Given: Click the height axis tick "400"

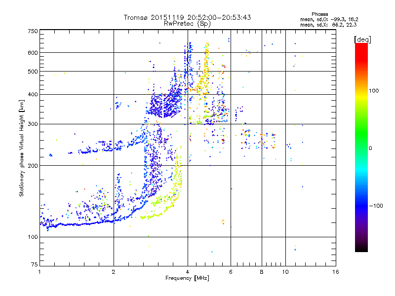Looking at the screenshot, I should (33, 95).
